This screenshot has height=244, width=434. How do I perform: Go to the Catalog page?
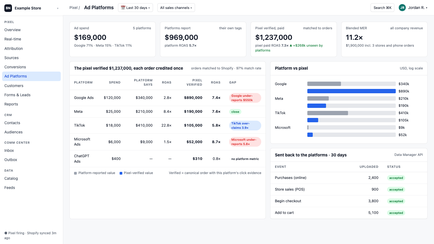(31, 178)
